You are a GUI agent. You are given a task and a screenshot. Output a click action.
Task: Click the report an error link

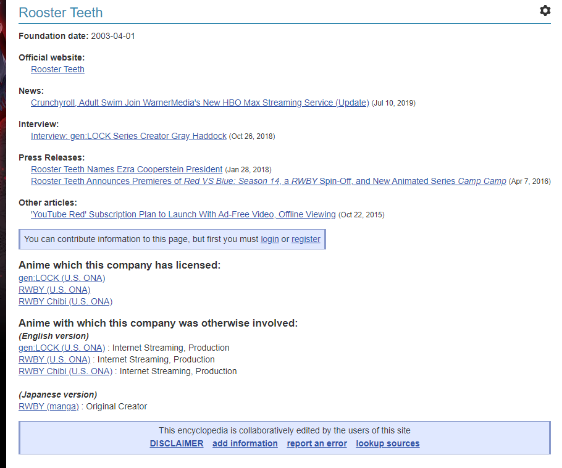tap(317, 443)
